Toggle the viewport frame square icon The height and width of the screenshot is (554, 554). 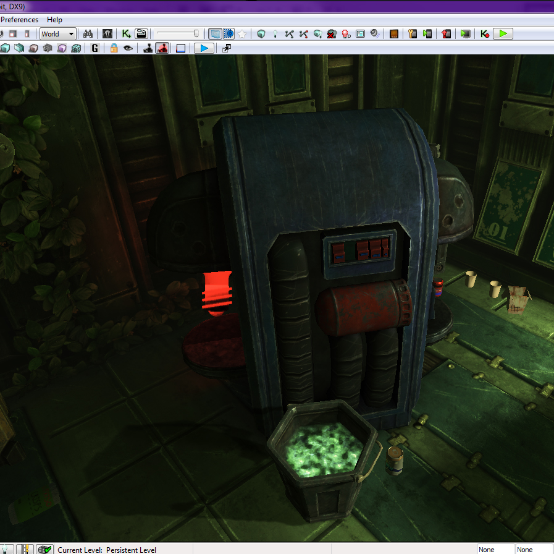(180, 48)
